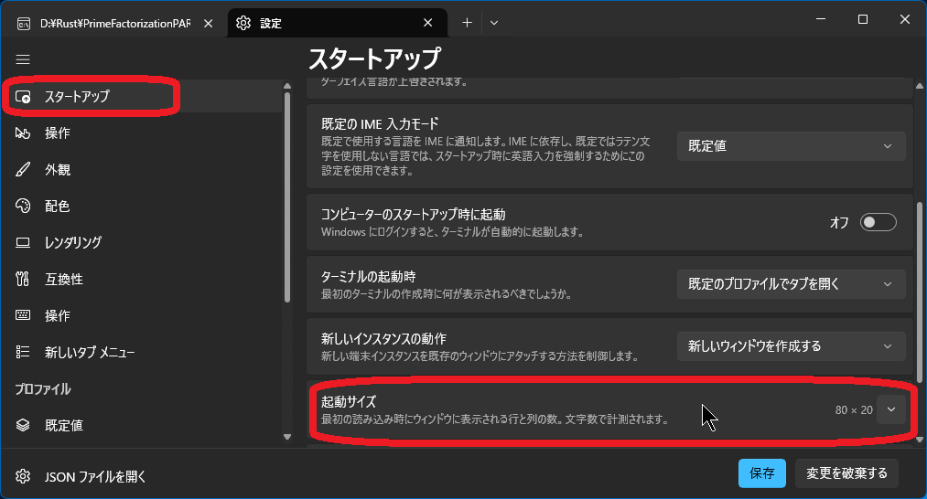Click the 変更を破棄する button

click(846, 473)
